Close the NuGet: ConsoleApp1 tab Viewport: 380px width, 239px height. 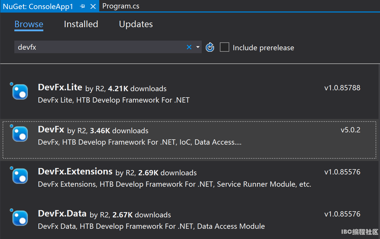click(93, 6)
